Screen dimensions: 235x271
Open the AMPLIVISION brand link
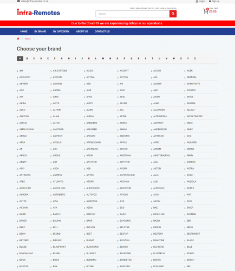coord(27,130)
